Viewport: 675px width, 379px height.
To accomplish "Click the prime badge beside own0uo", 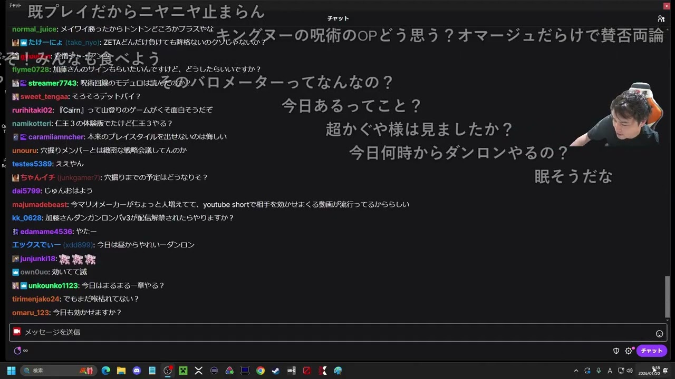I will (x=15, y=272).
